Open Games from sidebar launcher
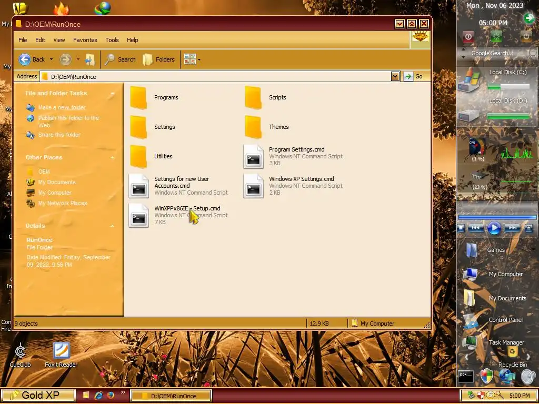The height and width of the screenshot is (404, 539). pos(485,250)
